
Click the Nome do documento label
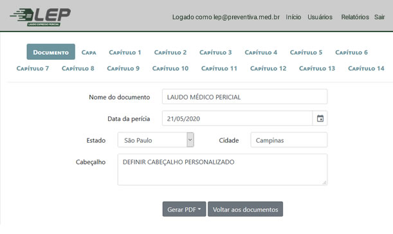[x=119, y=97]
